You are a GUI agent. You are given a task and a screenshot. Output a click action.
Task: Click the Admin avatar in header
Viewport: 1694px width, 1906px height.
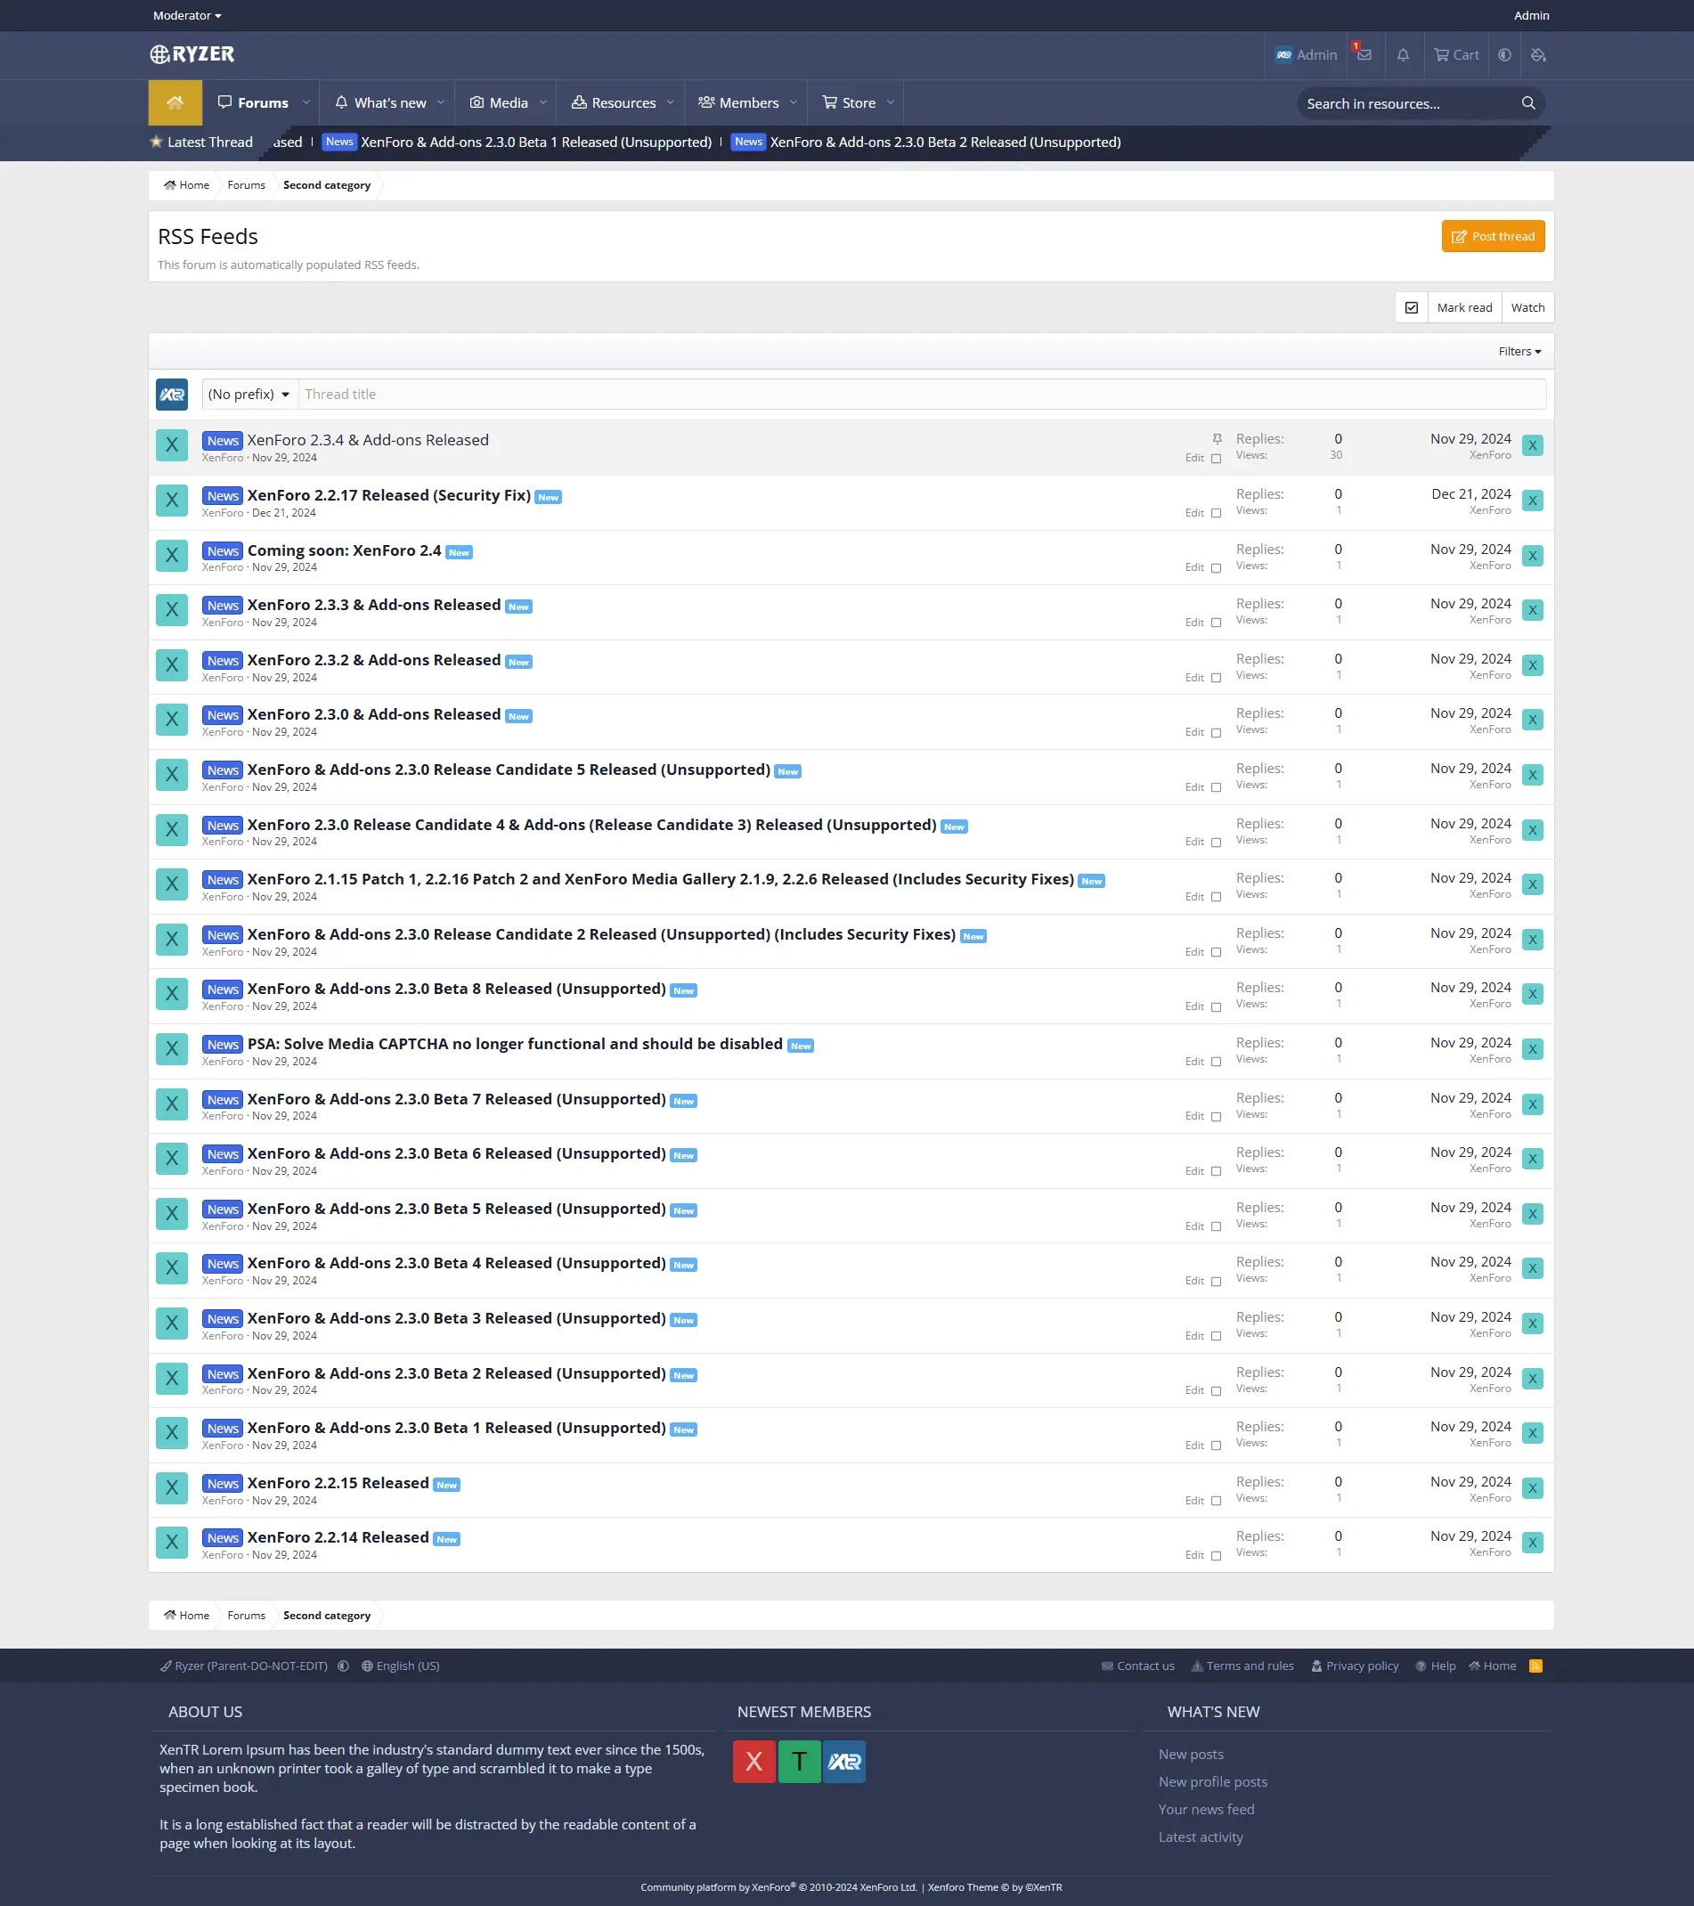tap(1283, 55)
